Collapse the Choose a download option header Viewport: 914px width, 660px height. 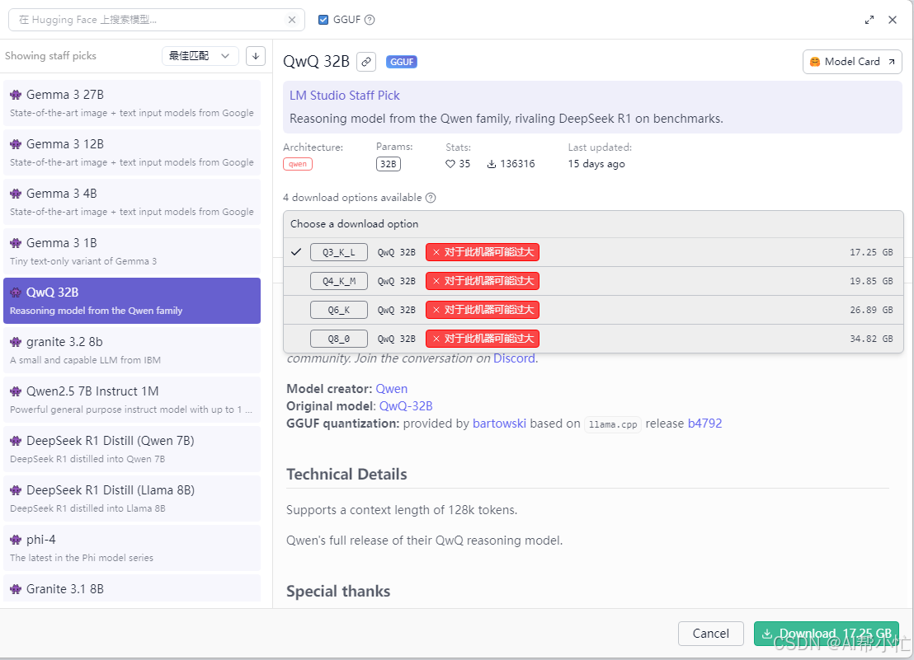click(593, 224)
